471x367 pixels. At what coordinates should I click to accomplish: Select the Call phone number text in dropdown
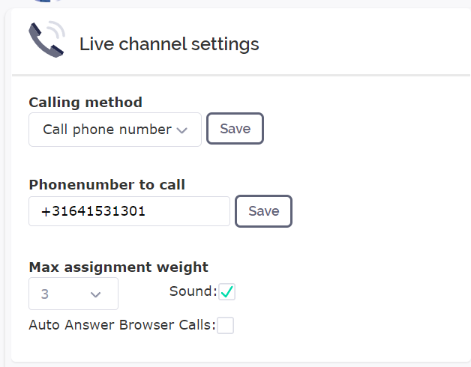click(107, 130)
